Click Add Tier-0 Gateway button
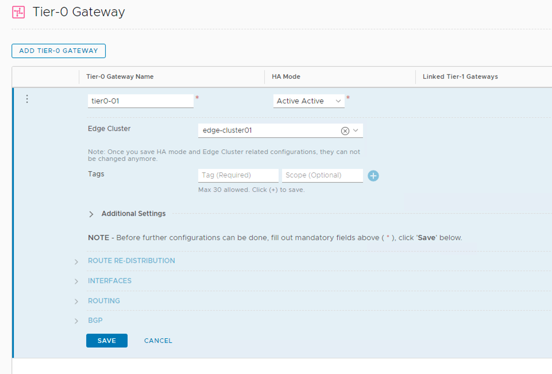Image resolution: width=552 pixels, height=374 pixels. (59, 51)
